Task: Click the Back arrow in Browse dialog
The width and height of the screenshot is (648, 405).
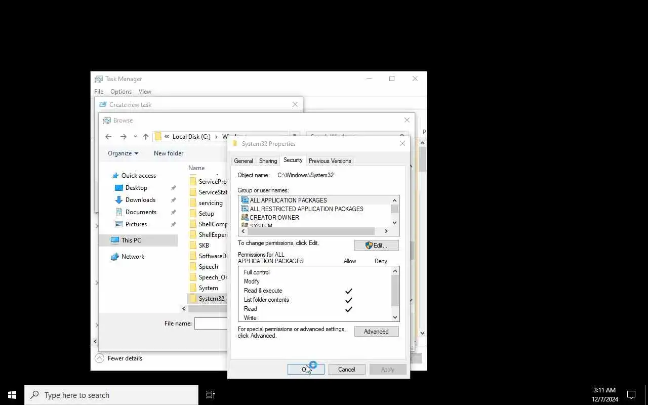Action: pyautogui.click(x=108, y=137)
